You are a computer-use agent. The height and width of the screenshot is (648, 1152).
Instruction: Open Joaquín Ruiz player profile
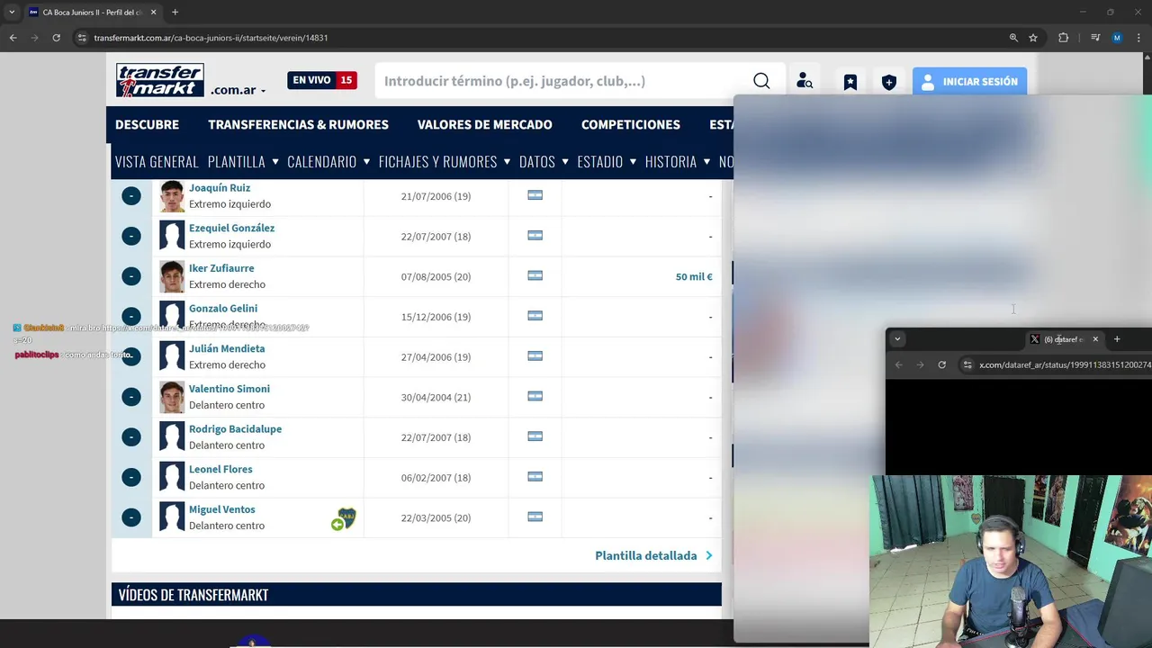(220, 188)
